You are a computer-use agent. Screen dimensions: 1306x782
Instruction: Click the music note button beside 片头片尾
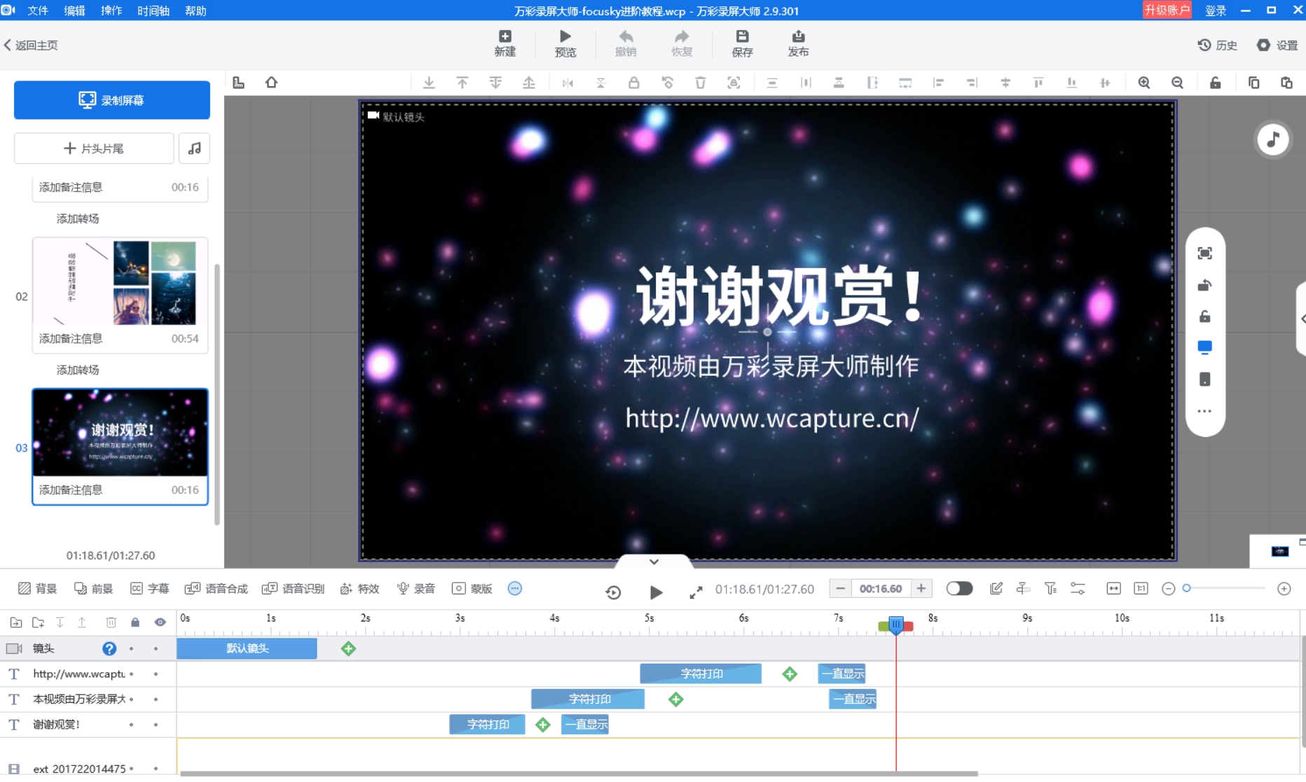tap(195, 148)
